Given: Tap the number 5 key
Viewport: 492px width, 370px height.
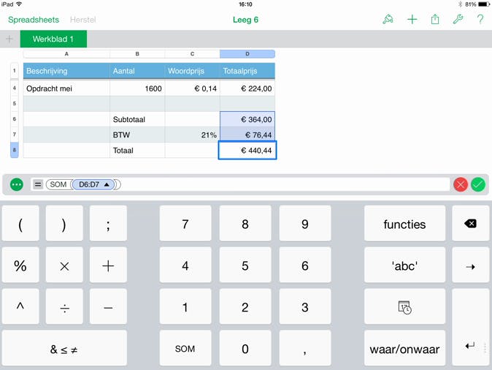Looking at the screenshot, I should (x=245, y=265).
